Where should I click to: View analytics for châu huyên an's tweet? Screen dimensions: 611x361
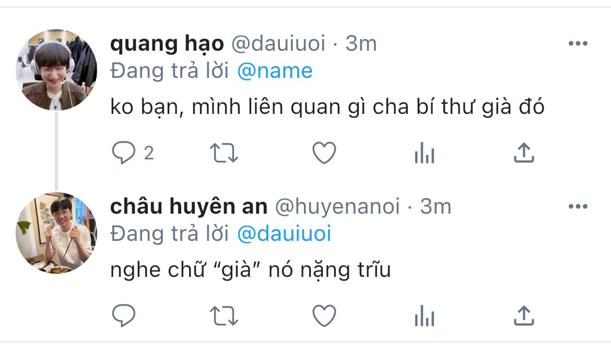point(425,316)
